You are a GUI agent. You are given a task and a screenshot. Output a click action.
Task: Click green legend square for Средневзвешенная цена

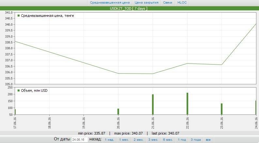pos(19,16)
